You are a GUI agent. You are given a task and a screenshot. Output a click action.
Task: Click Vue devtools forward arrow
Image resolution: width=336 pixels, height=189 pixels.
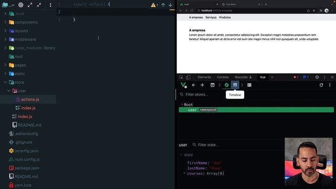(202, 85)
